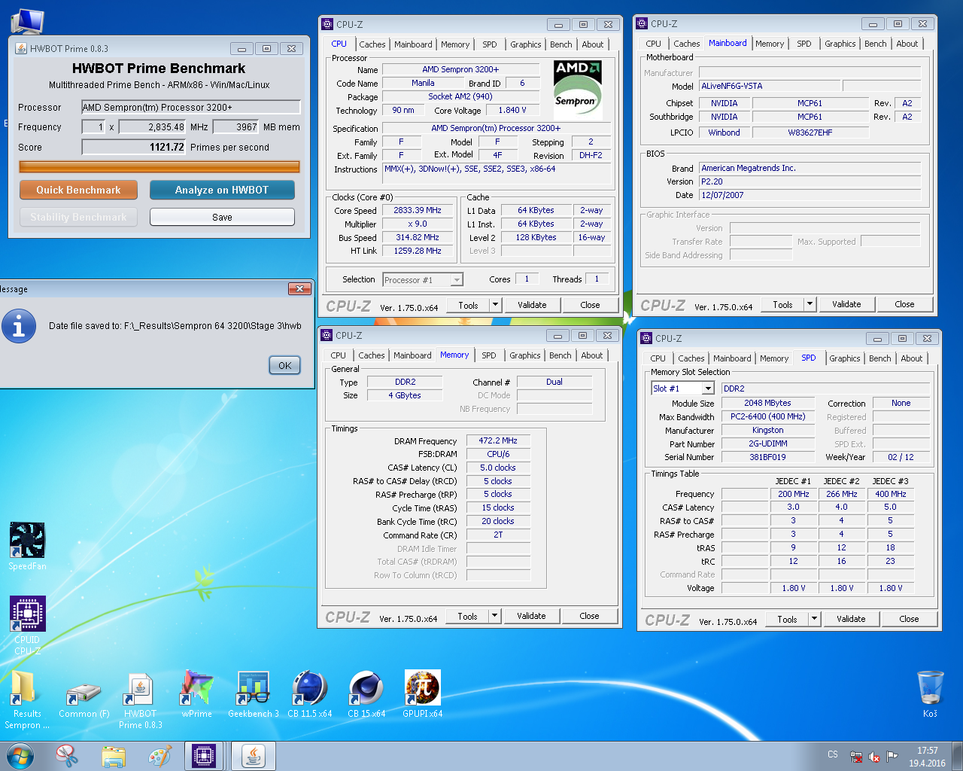Click Bus Speed value 314.82 MHz

[x=418, y=237]
